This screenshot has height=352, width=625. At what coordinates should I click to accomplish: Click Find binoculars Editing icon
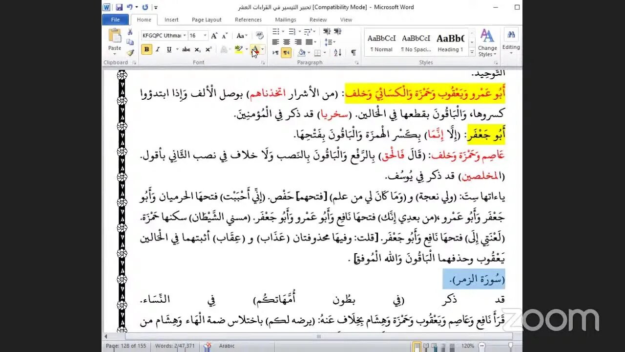point(511,35)
